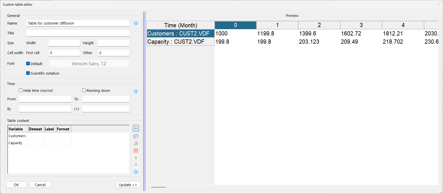Click the comment bubble icon in Table content
Screen dimensions: 443x194
tap(136, 137)
